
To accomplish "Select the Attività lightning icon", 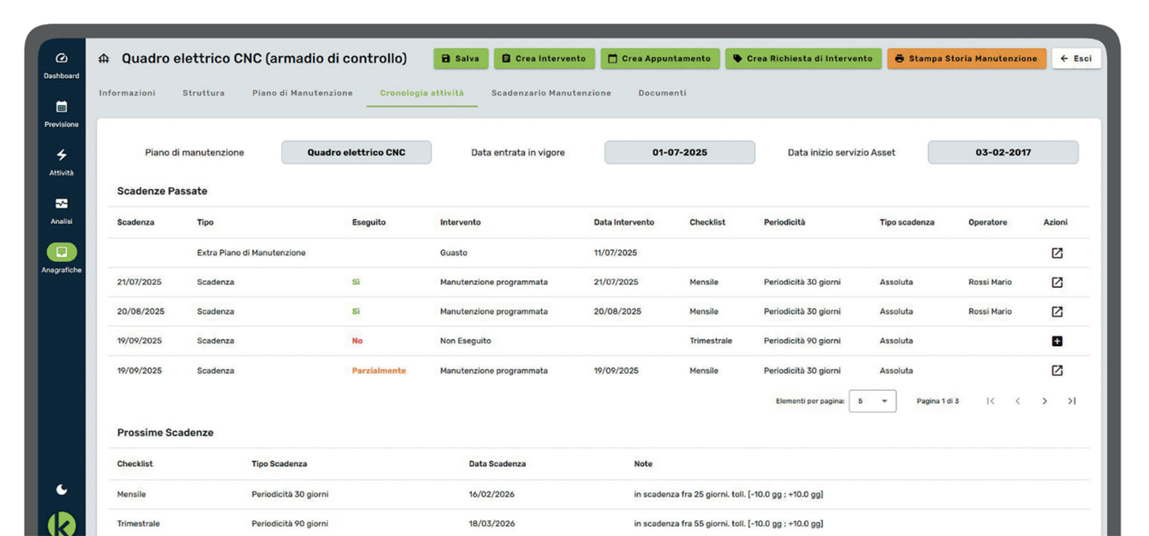I will [x=61, y=155].
